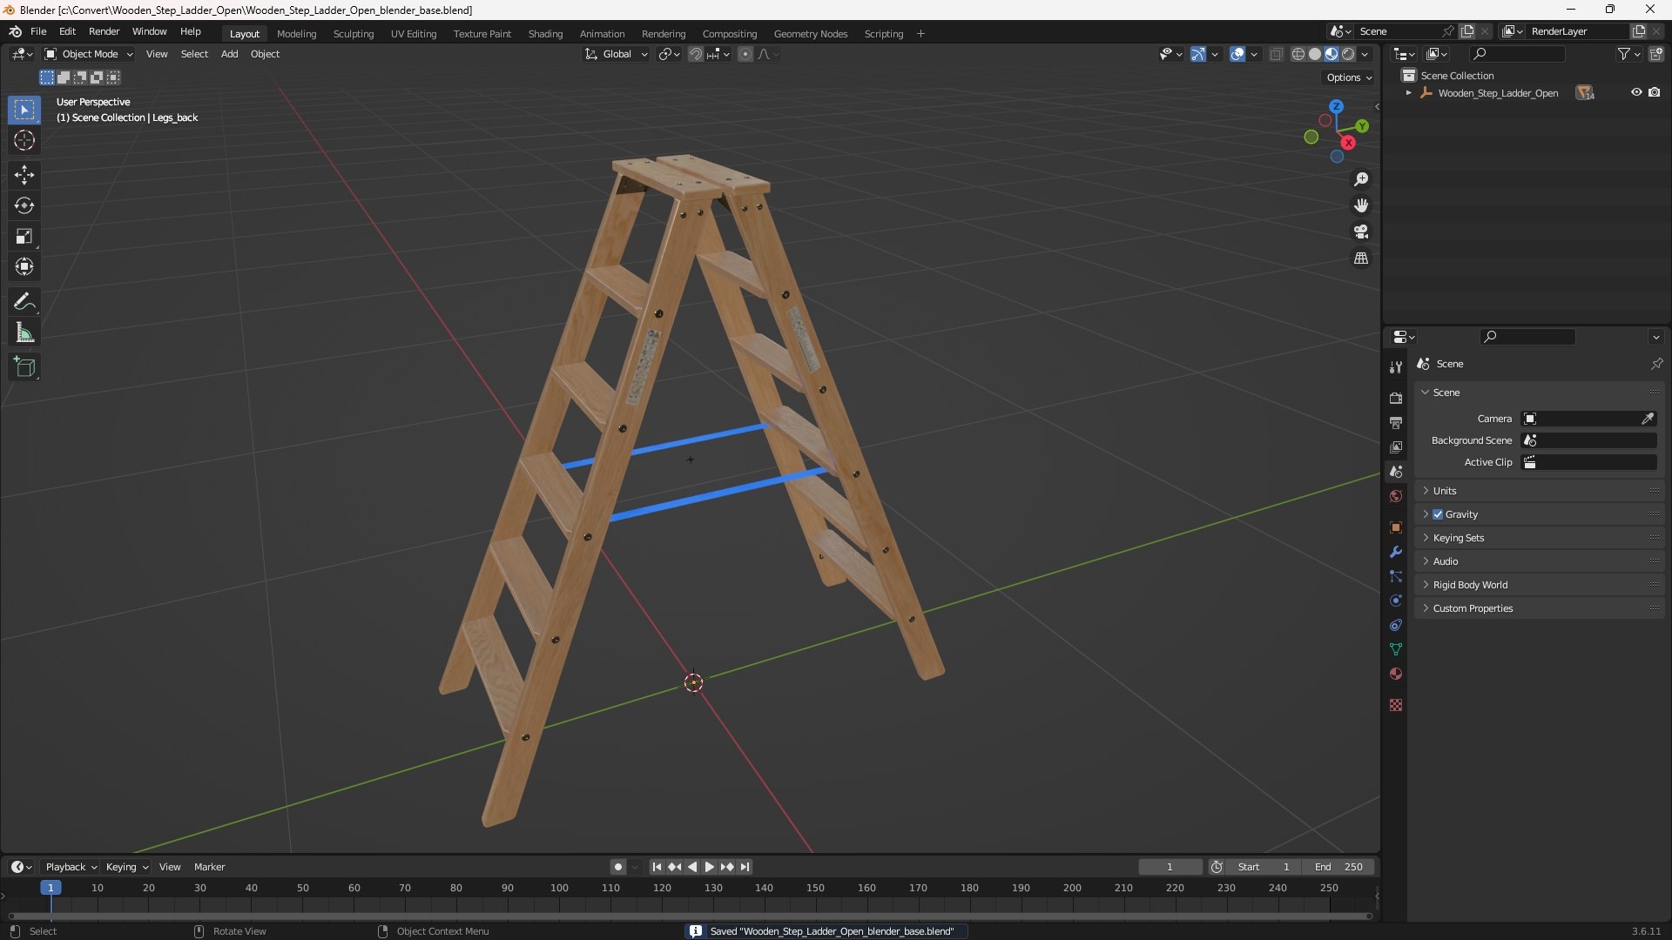Open Global transform orientation dropdown

[617, 54]
